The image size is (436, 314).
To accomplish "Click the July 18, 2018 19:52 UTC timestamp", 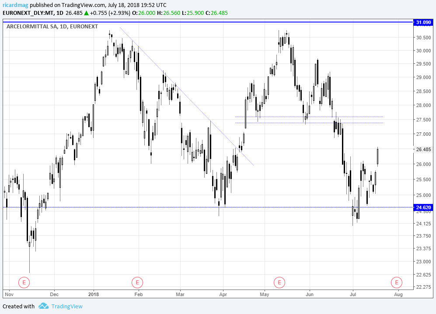I will pos(136,5).
